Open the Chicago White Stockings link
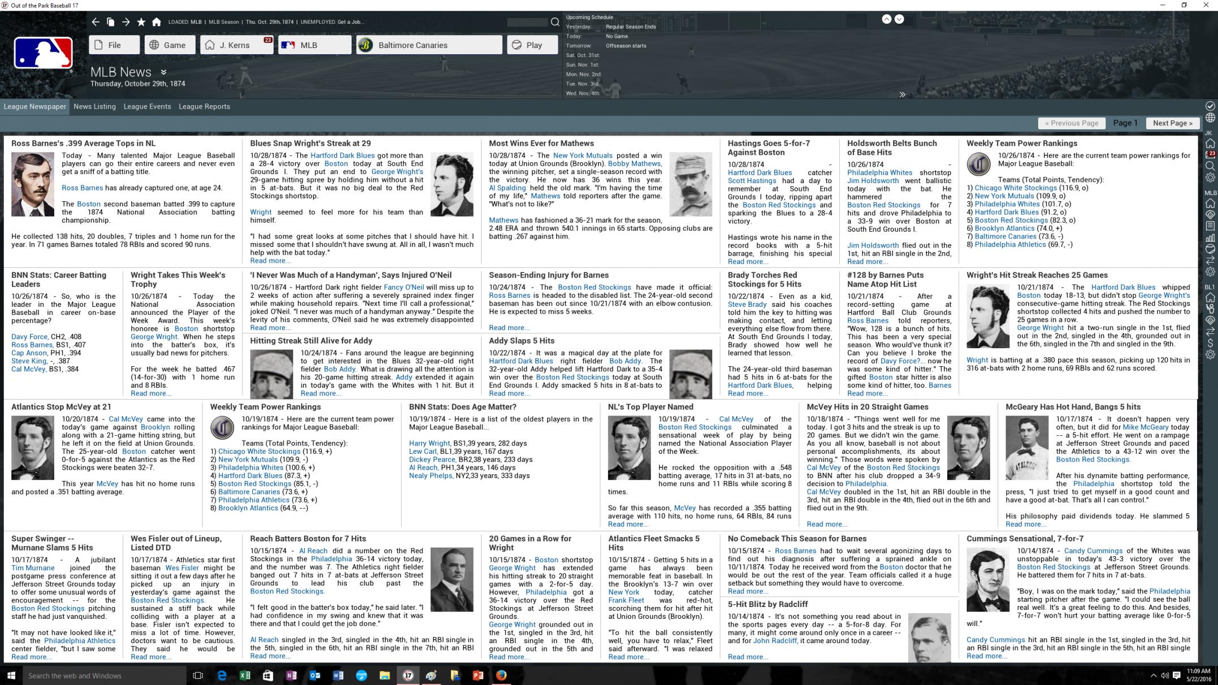 [1015, 188]
